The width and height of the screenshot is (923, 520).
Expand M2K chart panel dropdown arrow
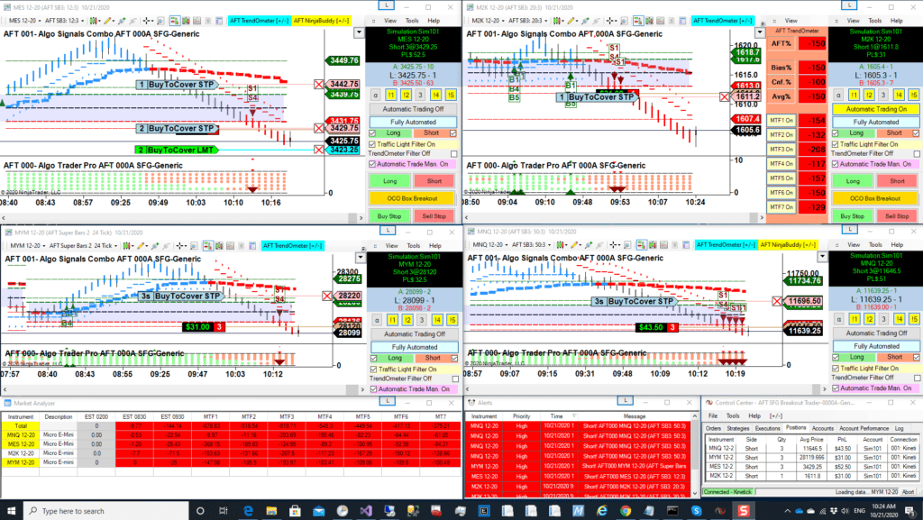[760, 33]
